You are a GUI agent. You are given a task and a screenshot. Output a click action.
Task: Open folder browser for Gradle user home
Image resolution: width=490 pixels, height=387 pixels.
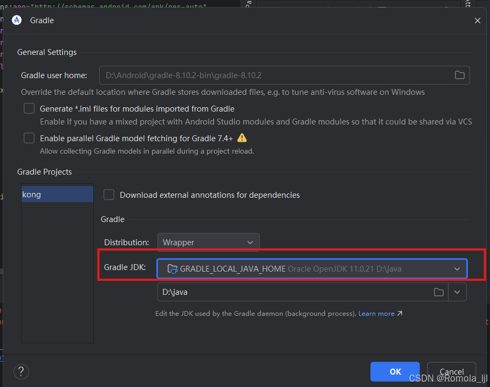[459, 75]
